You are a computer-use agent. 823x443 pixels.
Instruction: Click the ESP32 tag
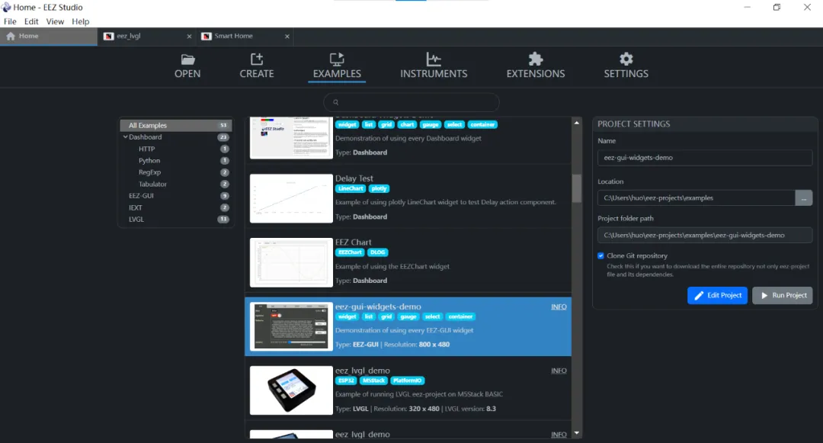coord(346,380)
